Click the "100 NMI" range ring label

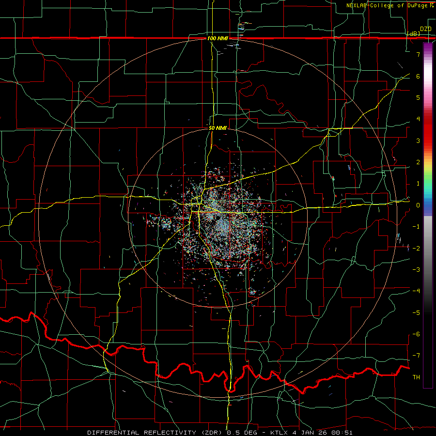pos(218,38)
